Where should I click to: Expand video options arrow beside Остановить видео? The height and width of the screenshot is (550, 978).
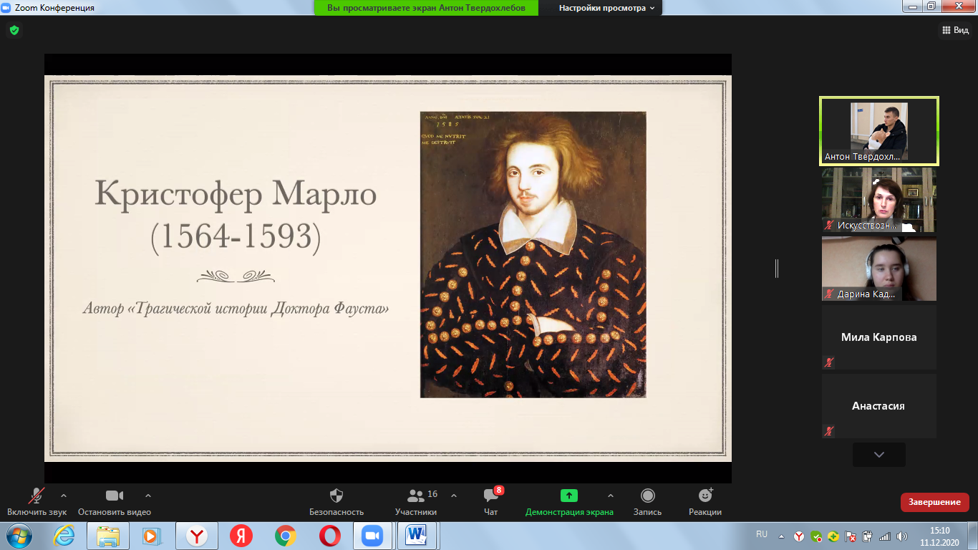click(x=148, y=495)
